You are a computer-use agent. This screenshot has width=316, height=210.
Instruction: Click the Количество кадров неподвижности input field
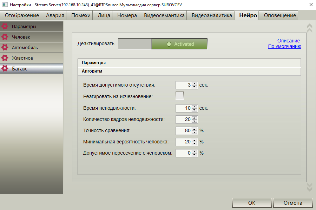[x=184, y=120]
